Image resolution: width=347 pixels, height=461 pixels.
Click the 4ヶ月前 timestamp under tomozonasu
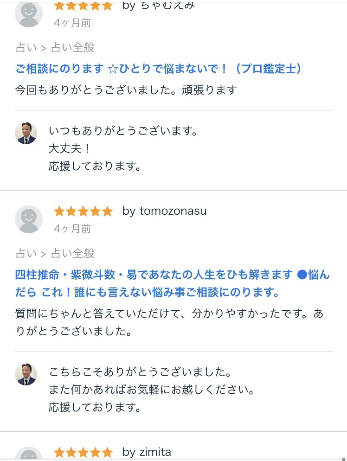click(72, 229)
